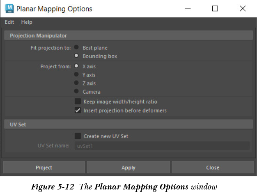257x196 pixels.
Task: Click the Apply button
Action: pos(128,167)
